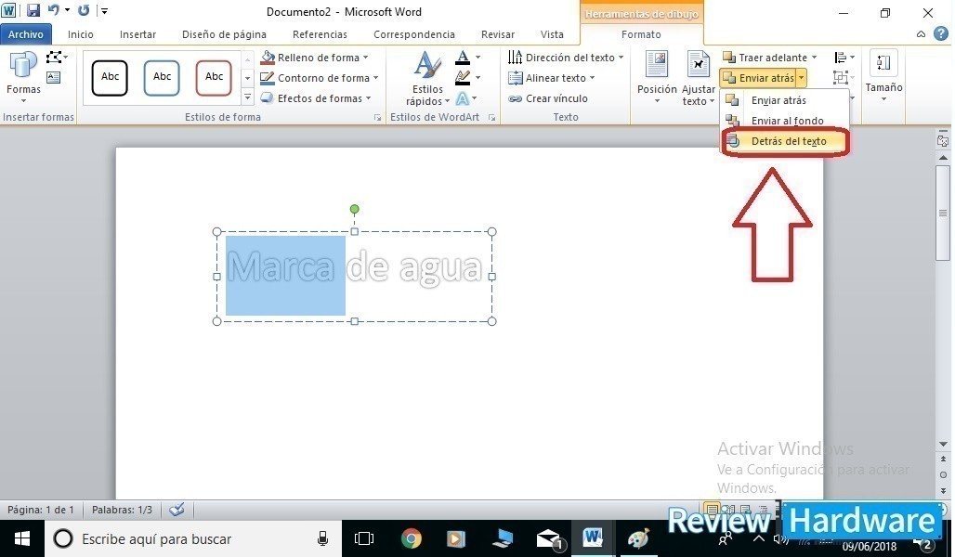Open Google Chrome from the taskbar
This screenshot has width=955, height=557.
click(x=412, y=538)
